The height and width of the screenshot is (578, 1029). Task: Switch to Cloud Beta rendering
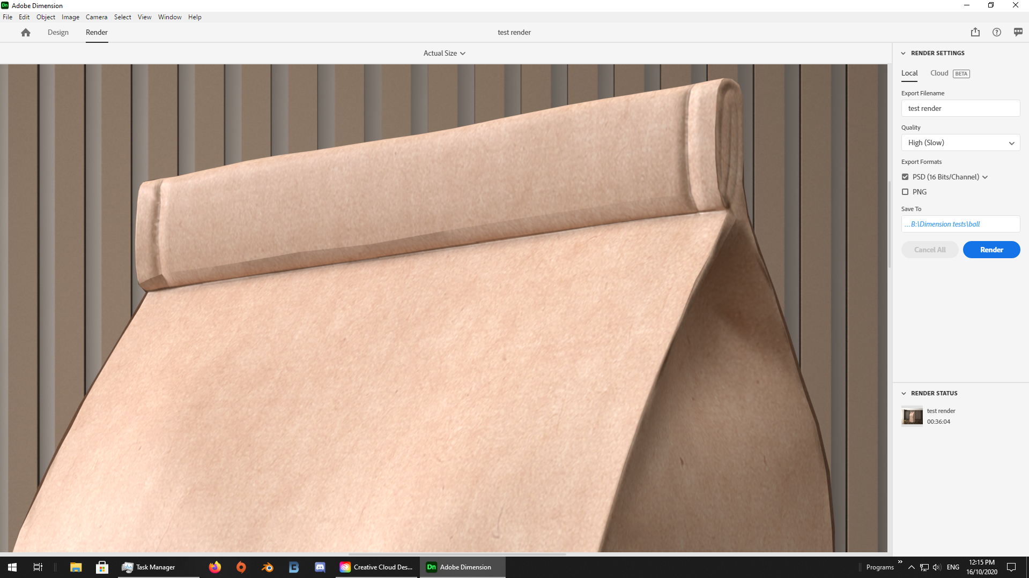[x=938, y=73]
